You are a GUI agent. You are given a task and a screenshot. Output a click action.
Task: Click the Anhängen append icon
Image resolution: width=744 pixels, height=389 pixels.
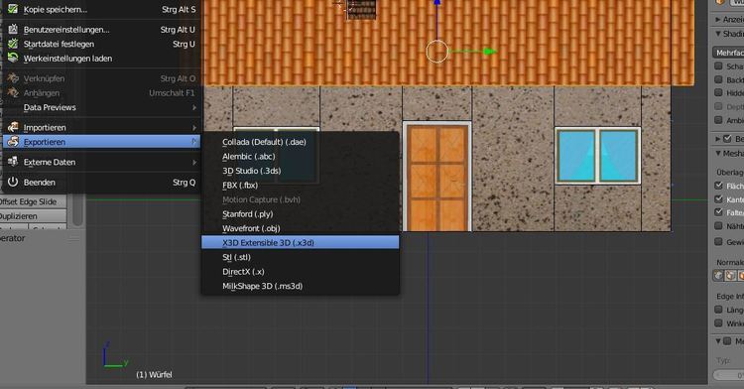click(x=13, y=92)
